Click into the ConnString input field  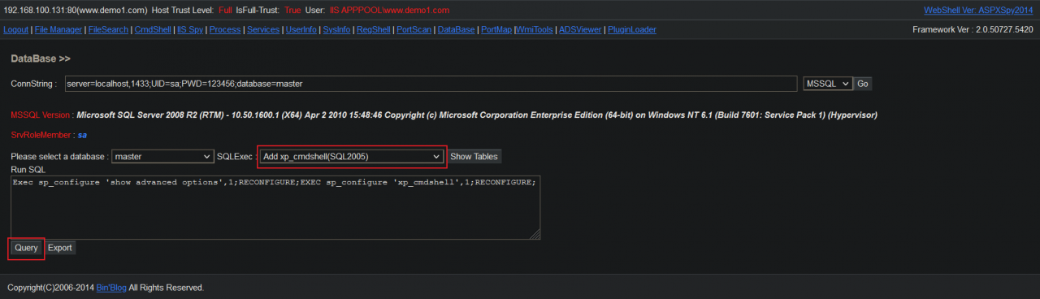[431, 84]
